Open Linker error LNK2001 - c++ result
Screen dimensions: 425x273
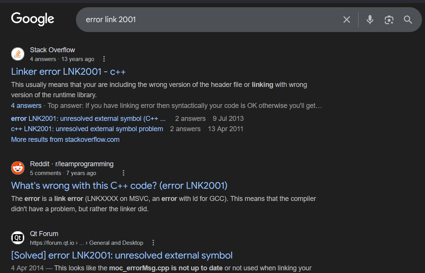(x=68, y=71)
